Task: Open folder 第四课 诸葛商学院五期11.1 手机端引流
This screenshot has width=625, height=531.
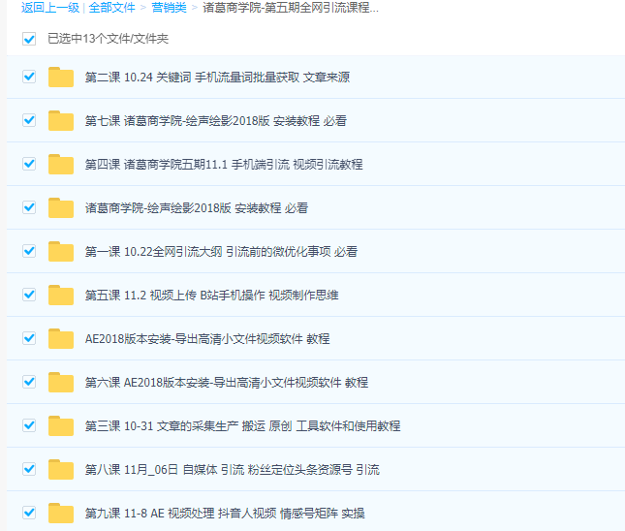Action: pos(224,165)
